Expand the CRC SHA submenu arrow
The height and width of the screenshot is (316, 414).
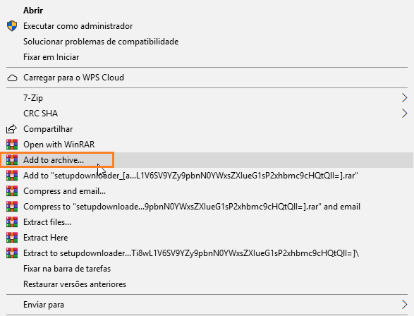(404, 114)
